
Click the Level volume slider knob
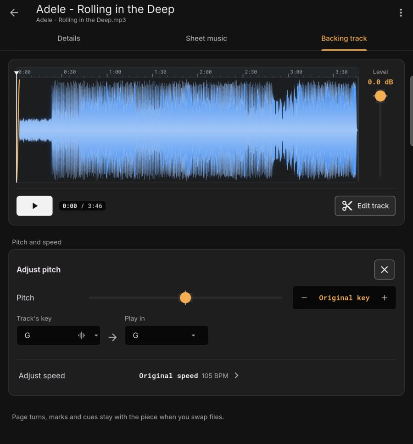tap(380, 96)
